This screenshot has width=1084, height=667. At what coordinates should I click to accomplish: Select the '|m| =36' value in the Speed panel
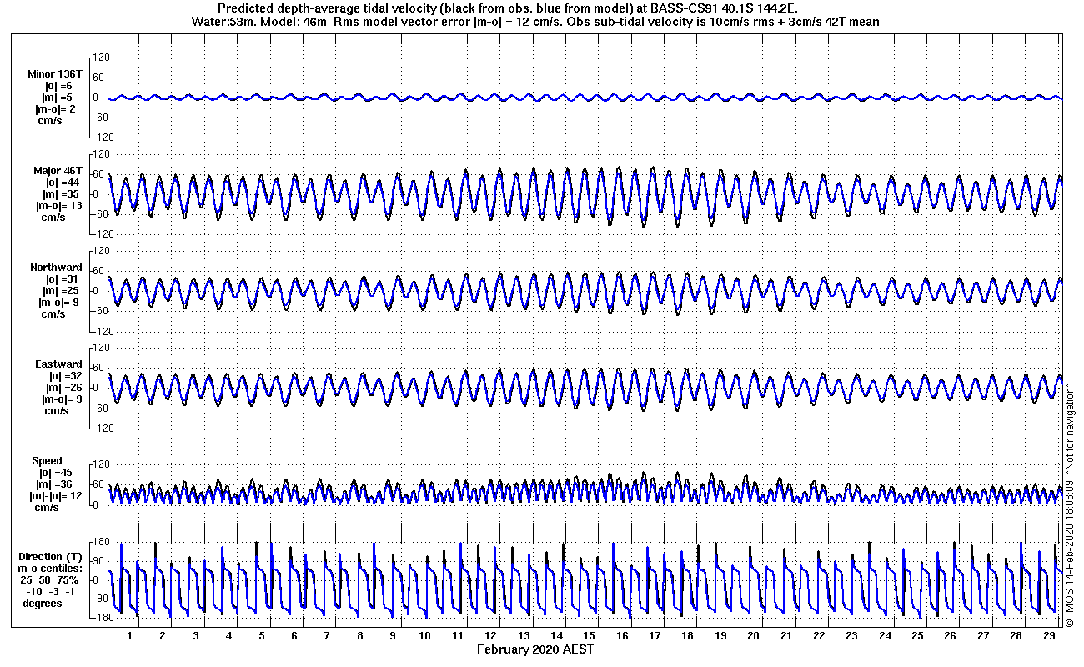click(x=55, y=484)
